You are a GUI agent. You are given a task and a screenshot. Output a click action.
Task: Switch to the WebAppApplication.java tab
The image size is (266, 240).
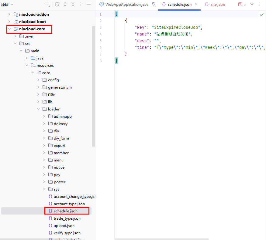[x=126, y=5]
